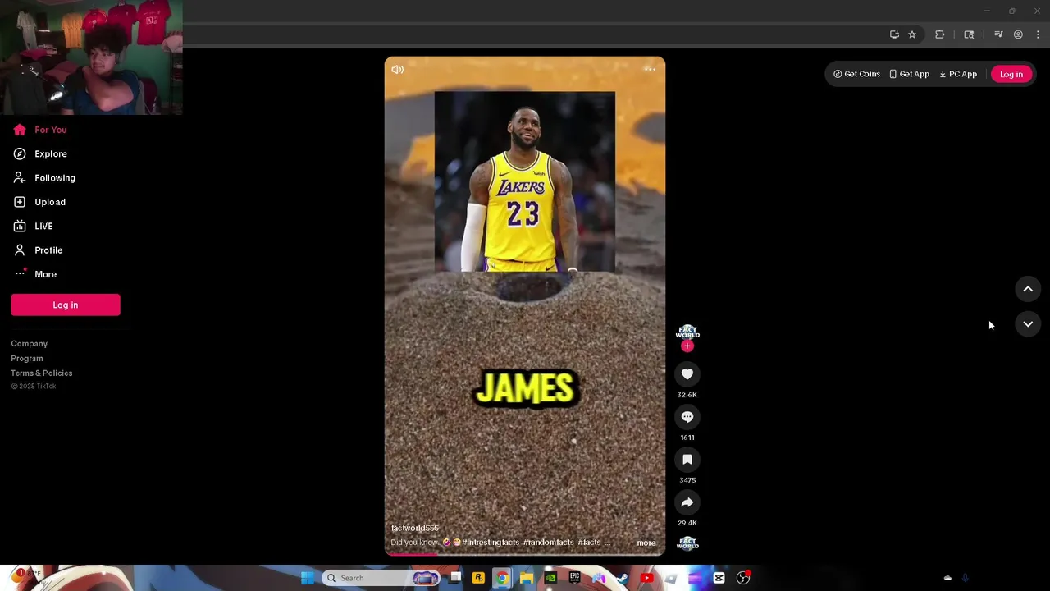Open the comments on the video
Viewport: 1050px width, 591px height.
687,417
